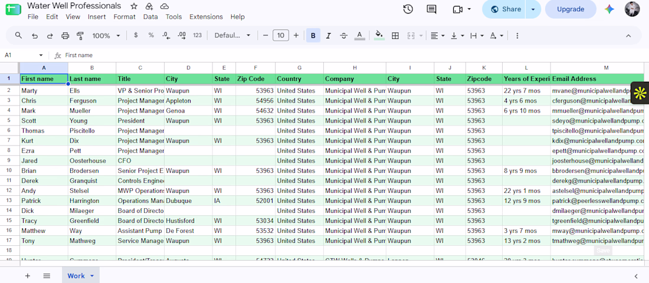Open the account profile picture
Viewport: 649px width, 283px height.
(x=632, y=9)
